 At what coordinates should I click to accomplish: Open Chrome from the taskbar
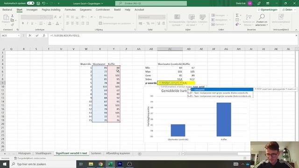click(x=100, y=164)
